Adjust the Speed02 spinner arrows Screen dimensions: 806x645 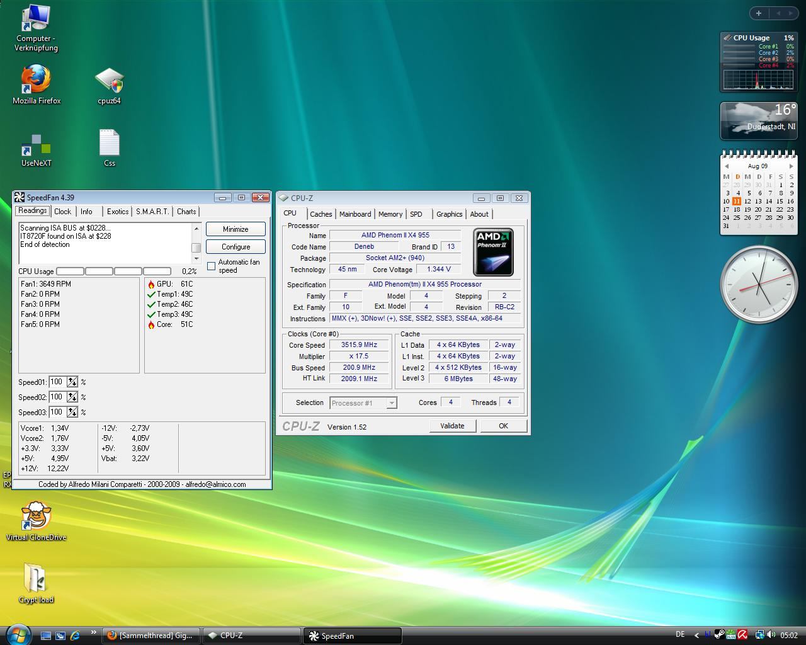(72, 397)
